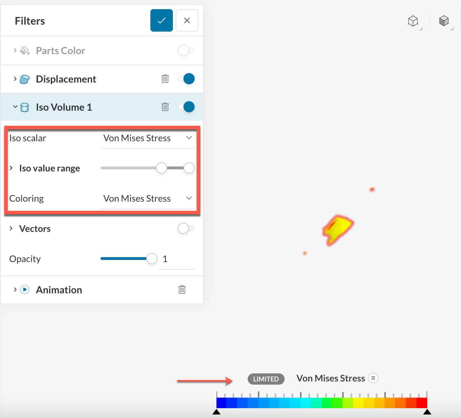
Task: Enable the Vectors toggle
Action: point(186,228)
